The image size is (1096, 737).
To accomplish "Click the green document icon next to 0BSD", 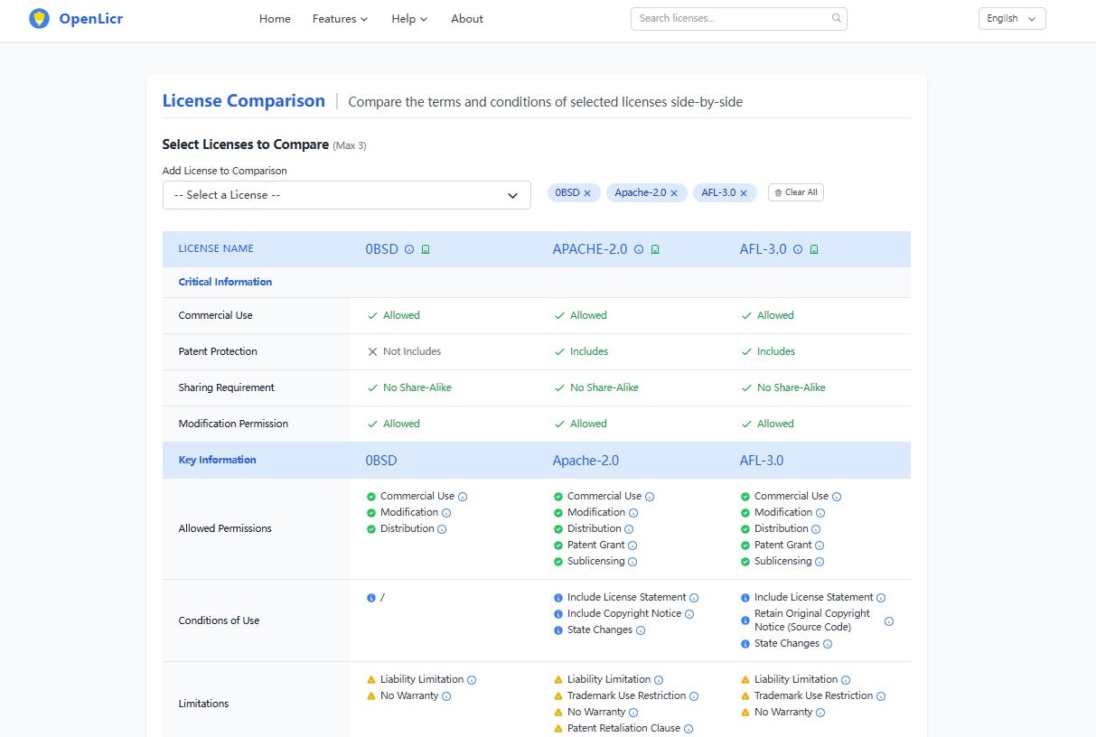I will pyautogui.click(x=426, y=249).
